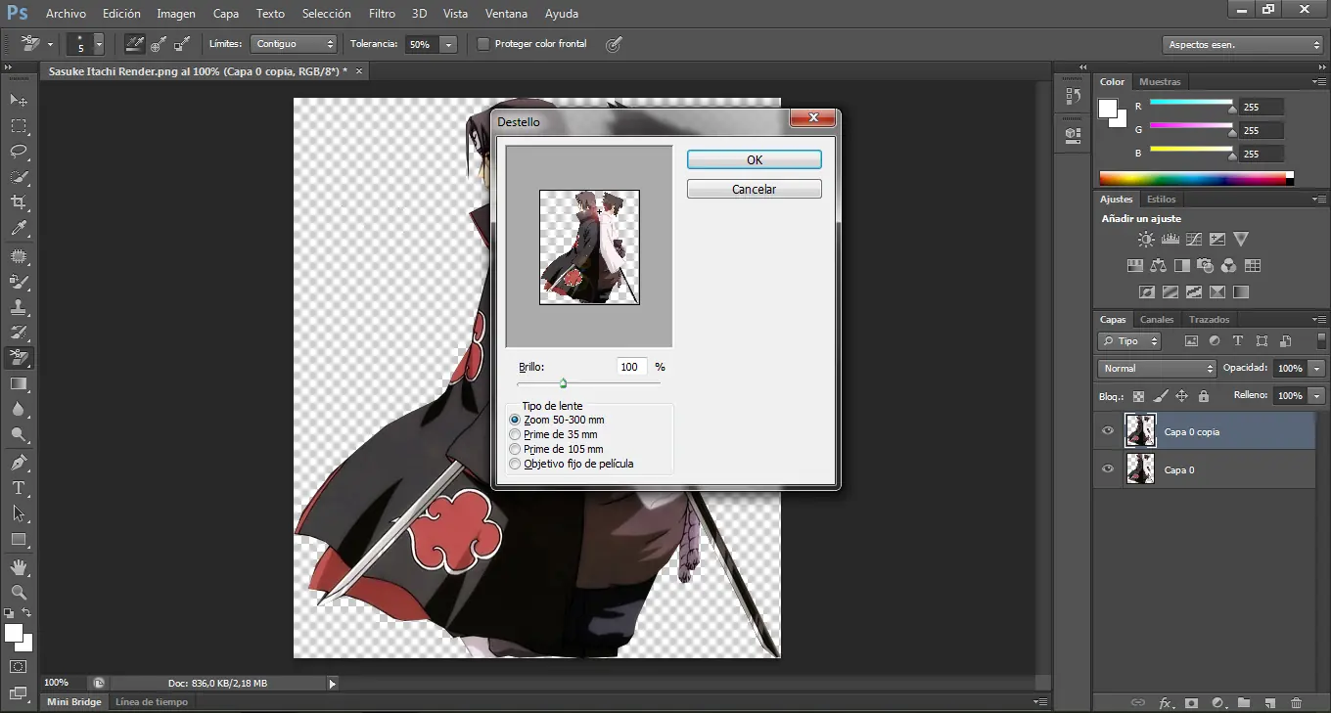Screen dimensions: 1331x713
Task: Select the History Brush tool
Action: pyautogui.click(x=19, y=333)
